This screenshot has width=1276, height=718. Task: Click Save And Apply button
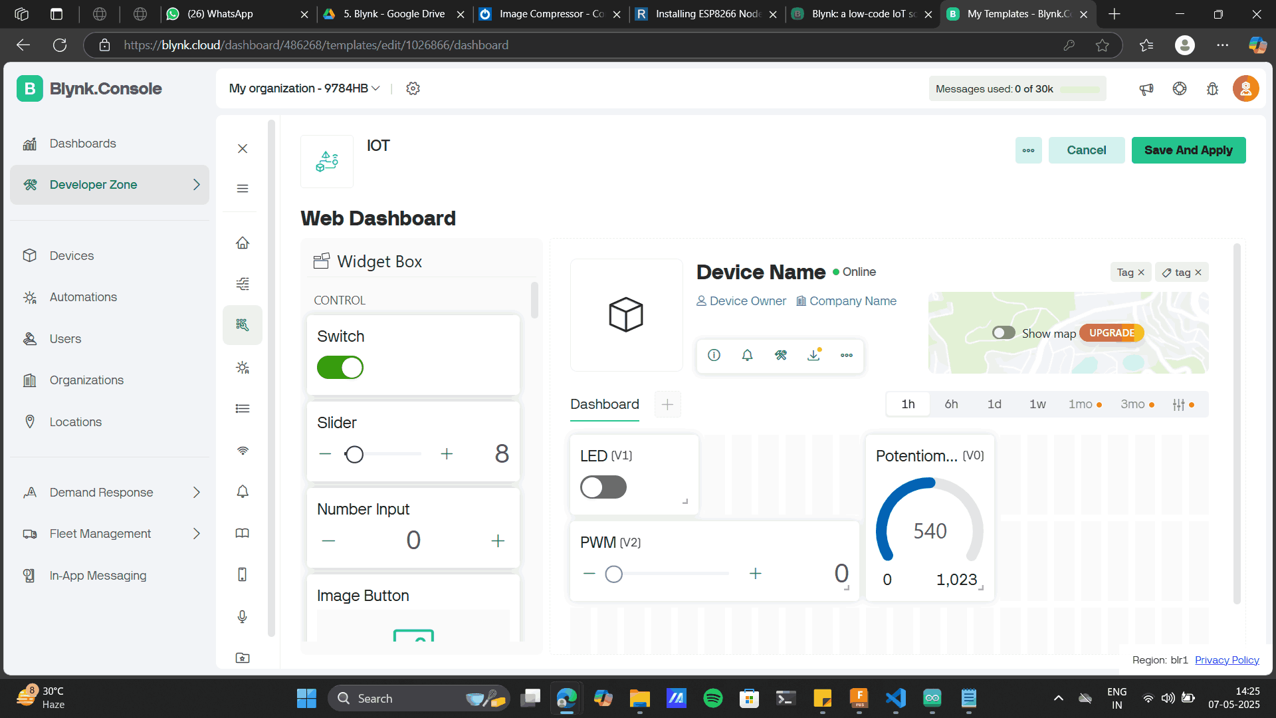tap(1188, 150)
